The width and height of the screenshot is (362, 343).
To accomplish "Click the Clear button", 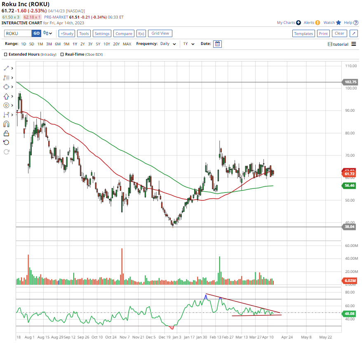I will click(339, 33).
